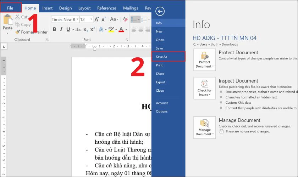Select Share in backstage menu
298x177 pixels.
pyautogui.click(x=169, y=74)
